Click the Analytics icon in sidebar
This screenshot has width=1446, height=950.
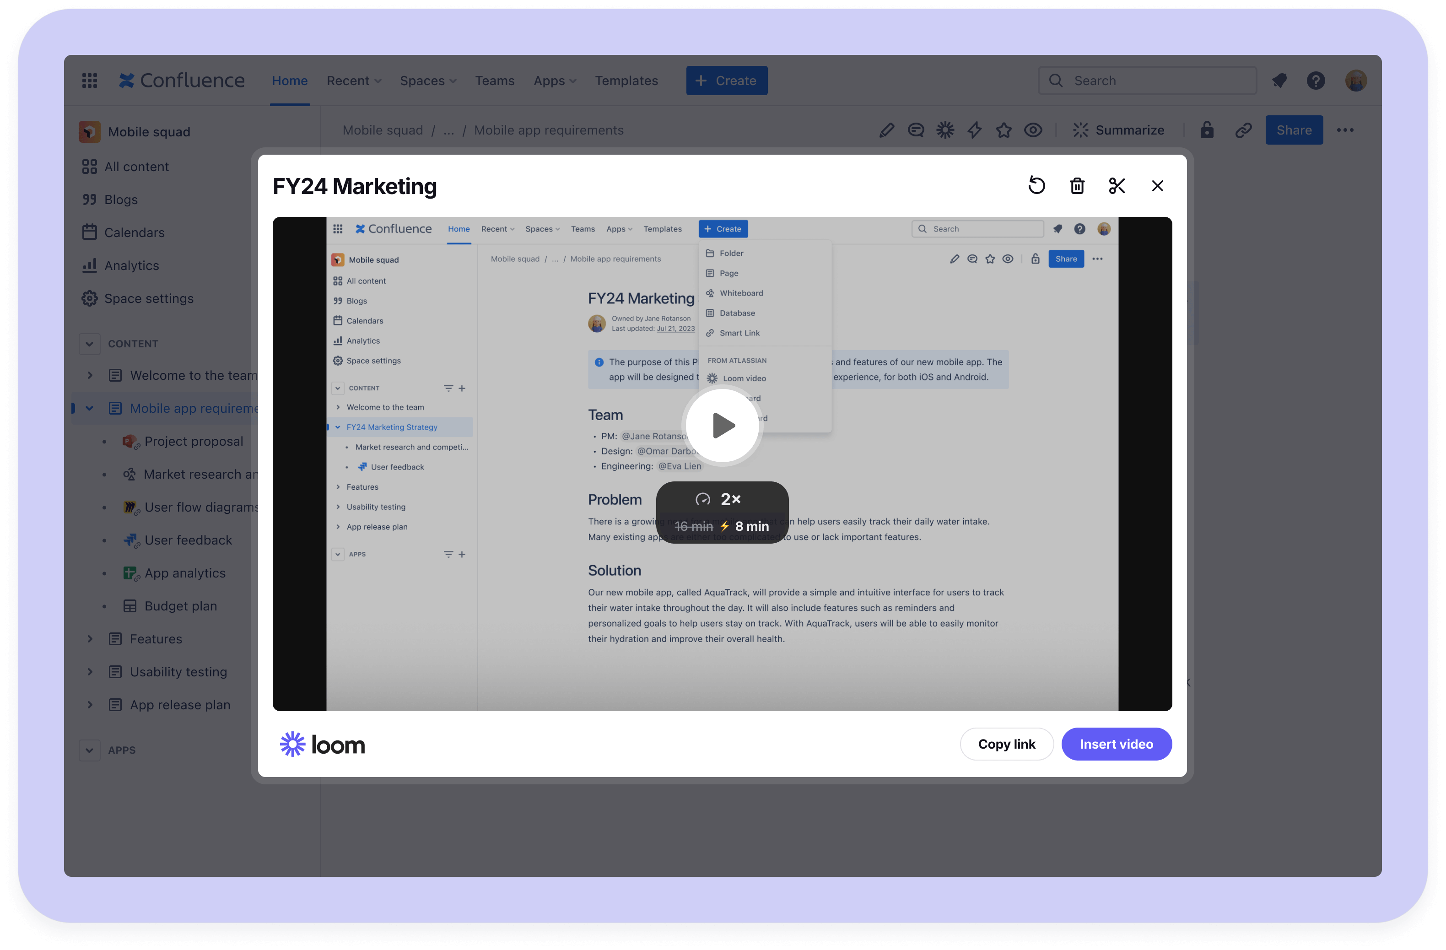(90, 264)
